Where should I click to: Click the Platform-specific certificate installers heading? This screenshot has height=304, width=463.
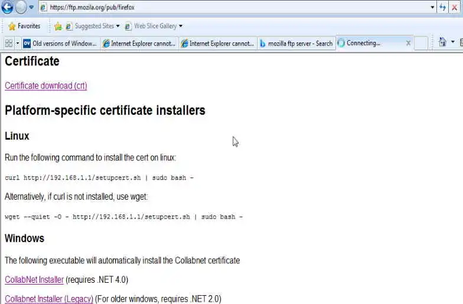tap(105, 111)
